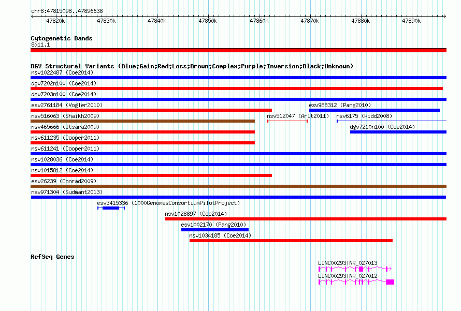Viewport: 461px width, 311px height.
Task: Click esv2761184 (Vogler2010) label
Action: point(67,105)
